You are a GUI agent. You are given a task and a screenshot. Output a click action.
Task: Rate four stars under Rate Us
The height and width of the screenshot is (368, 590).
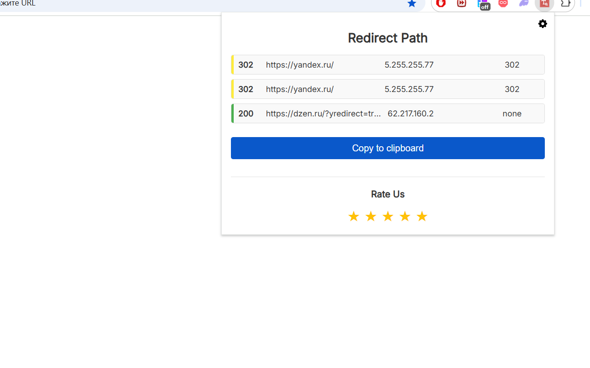coord(405,216)
